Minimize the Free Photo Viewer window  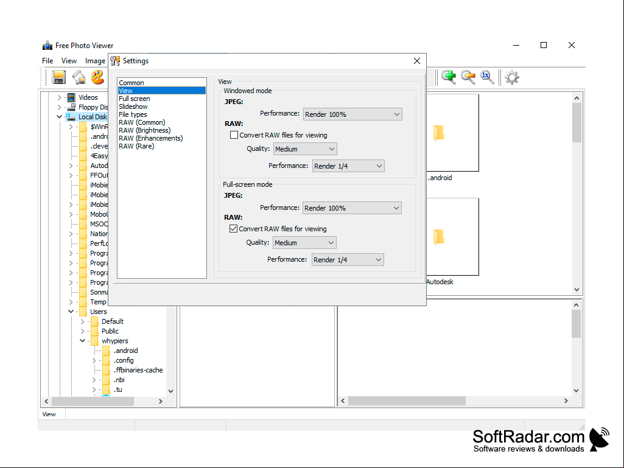point(516,45)
